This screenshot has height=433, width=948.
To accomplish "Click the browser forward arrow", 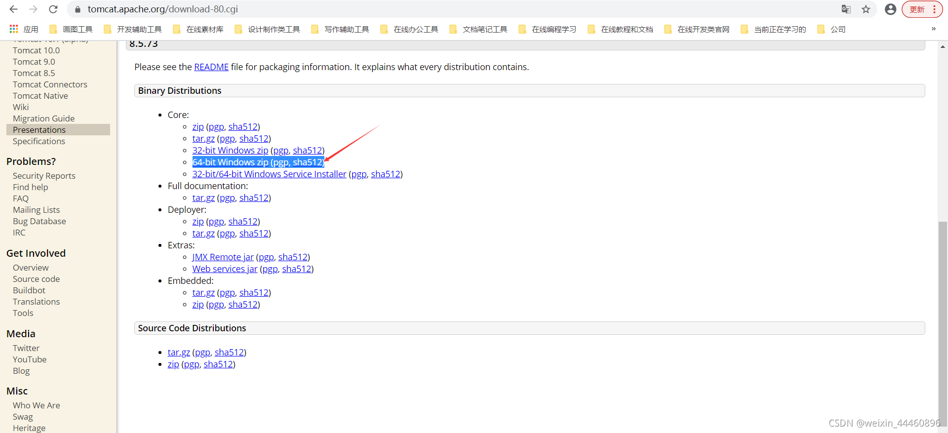I will click(33, 9).
